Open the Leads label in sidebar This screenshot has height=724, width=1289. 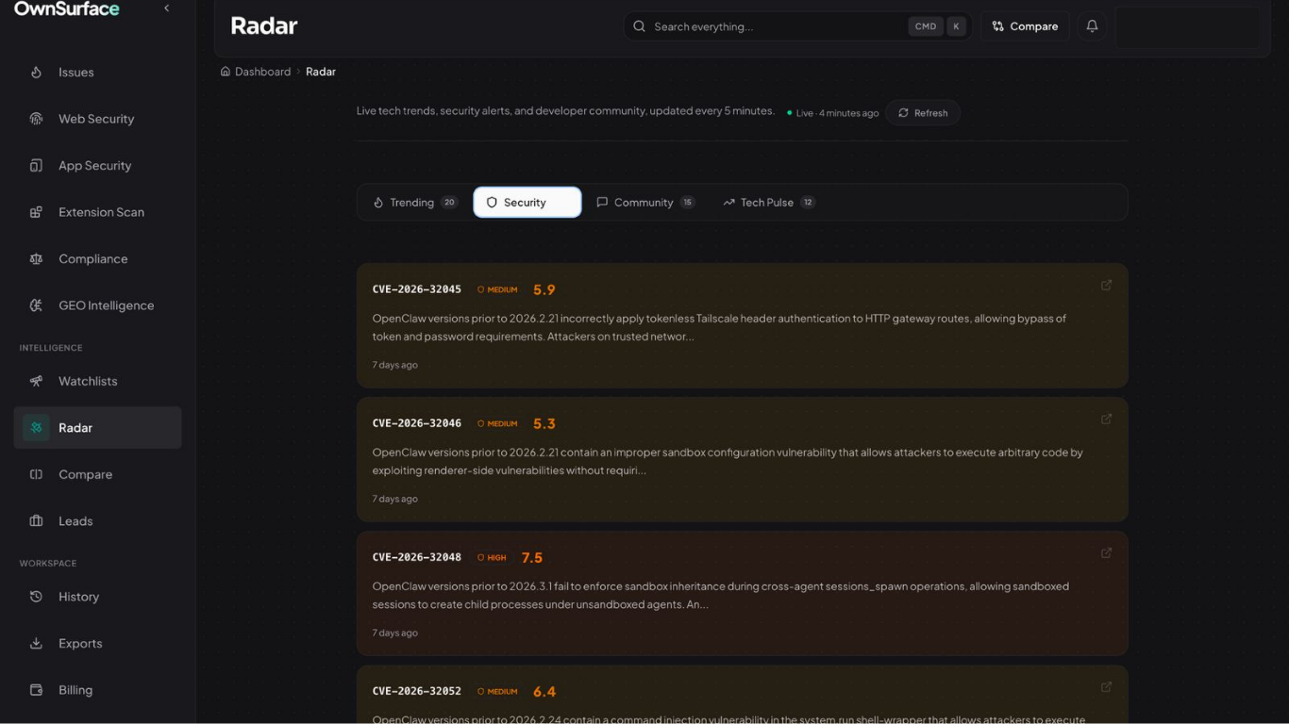click(75, 521)
